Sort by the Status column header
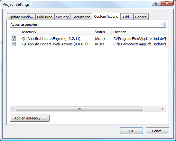 tap(102, 32)
